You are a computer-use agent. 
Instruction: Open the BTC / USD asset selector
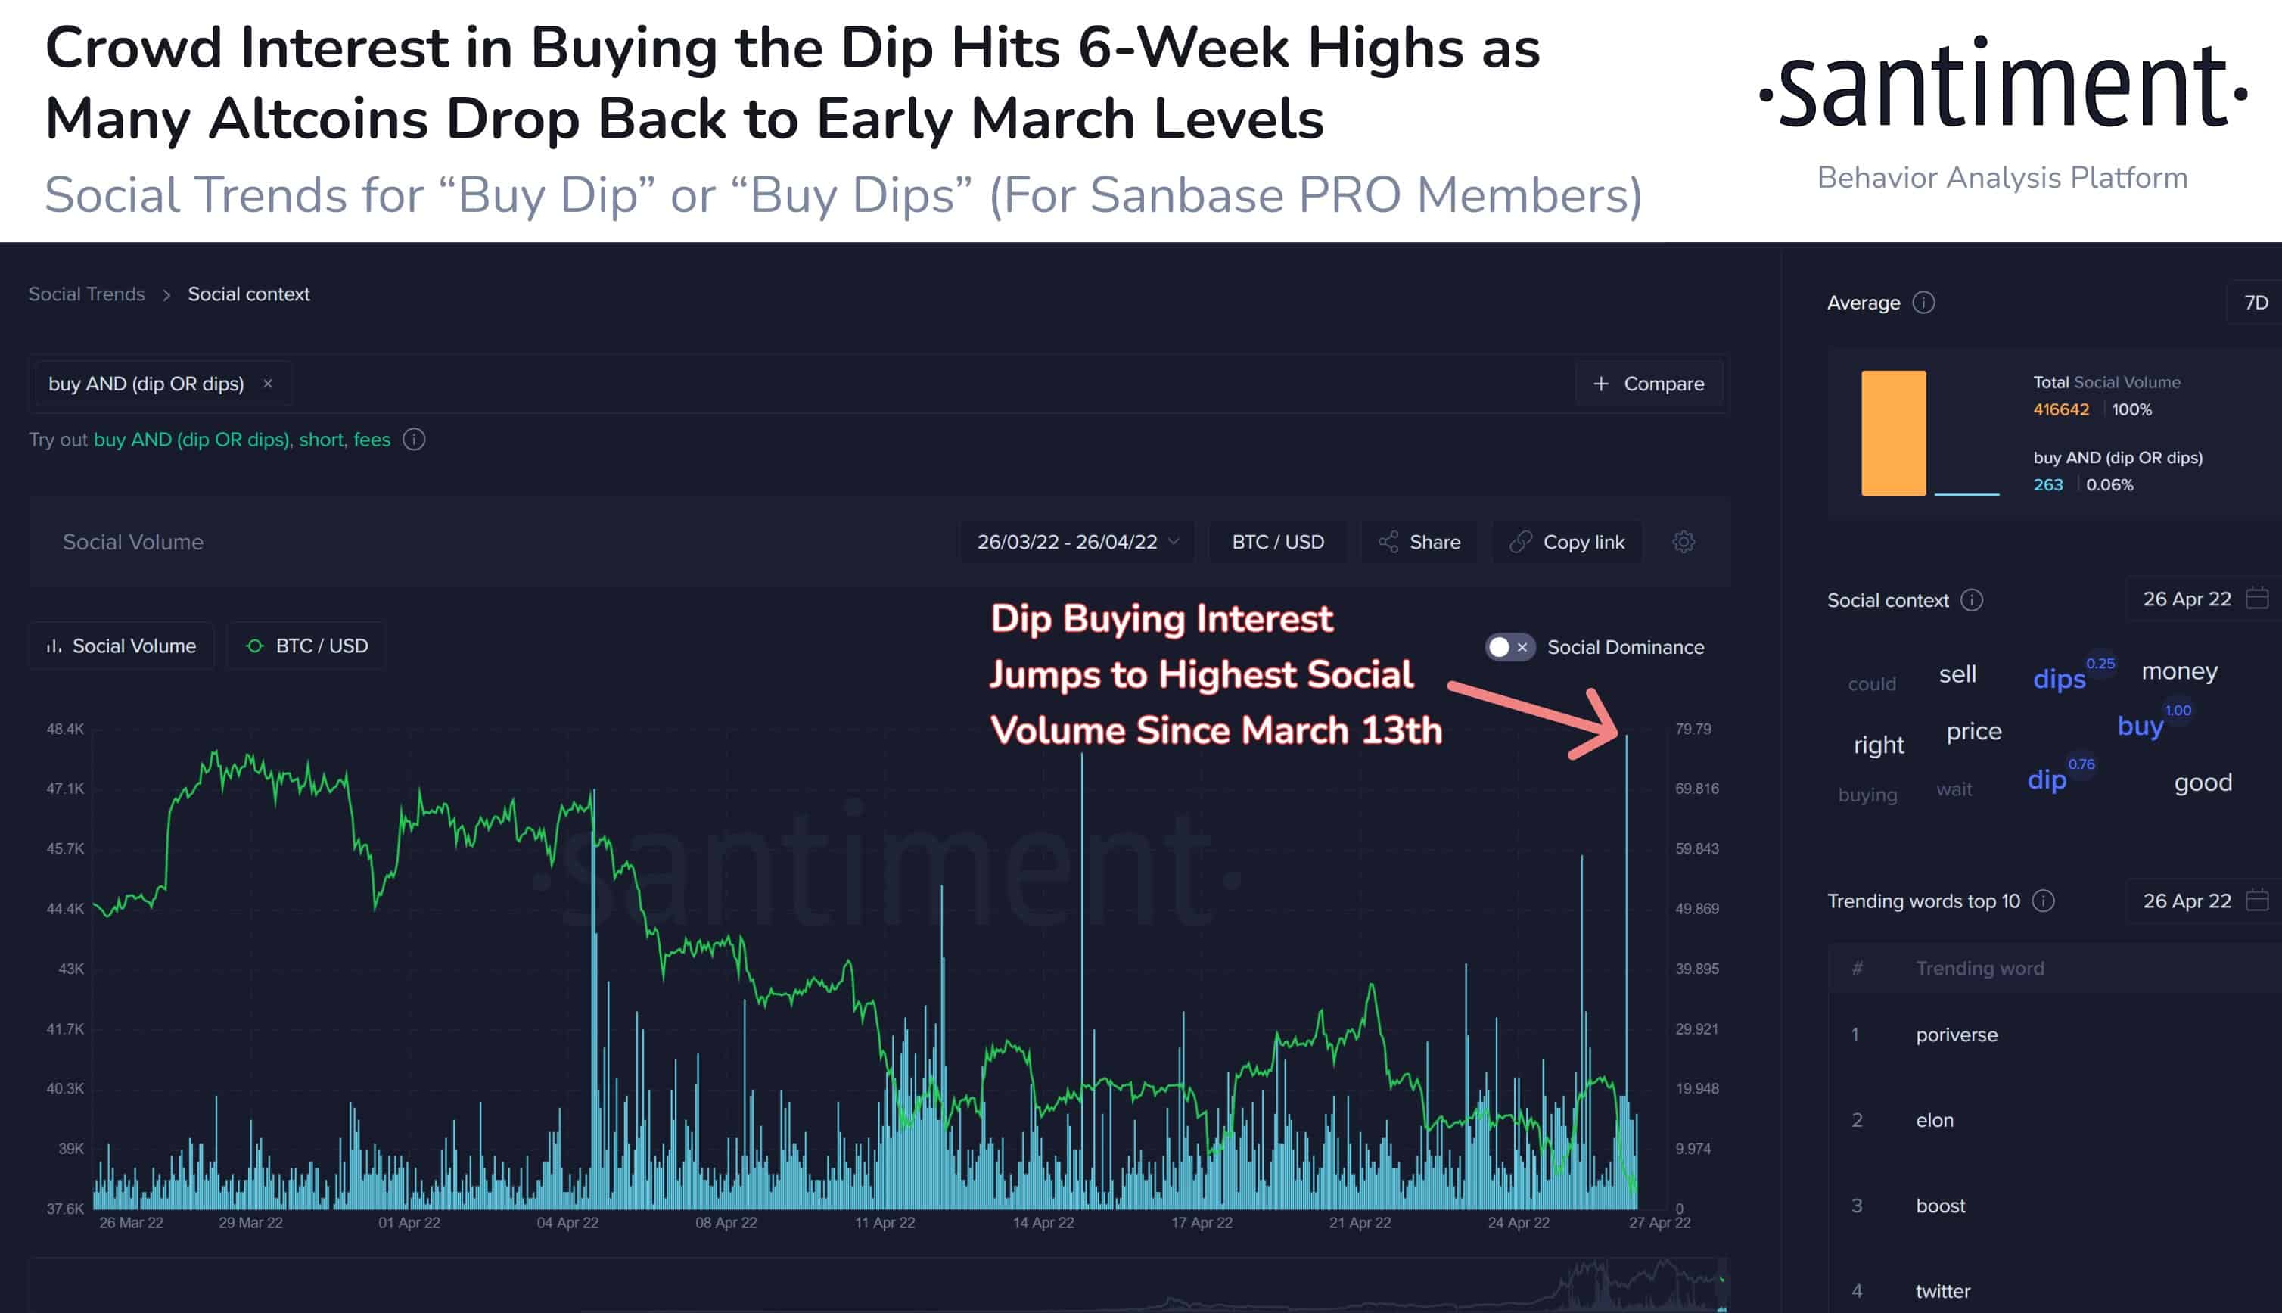coord(1278,542)
